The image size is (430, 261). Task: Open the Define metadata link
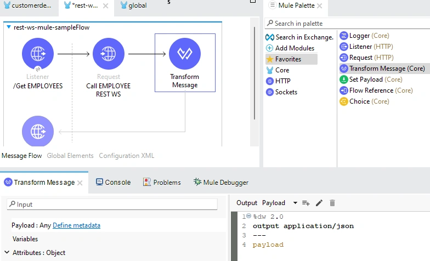point(76,225)
